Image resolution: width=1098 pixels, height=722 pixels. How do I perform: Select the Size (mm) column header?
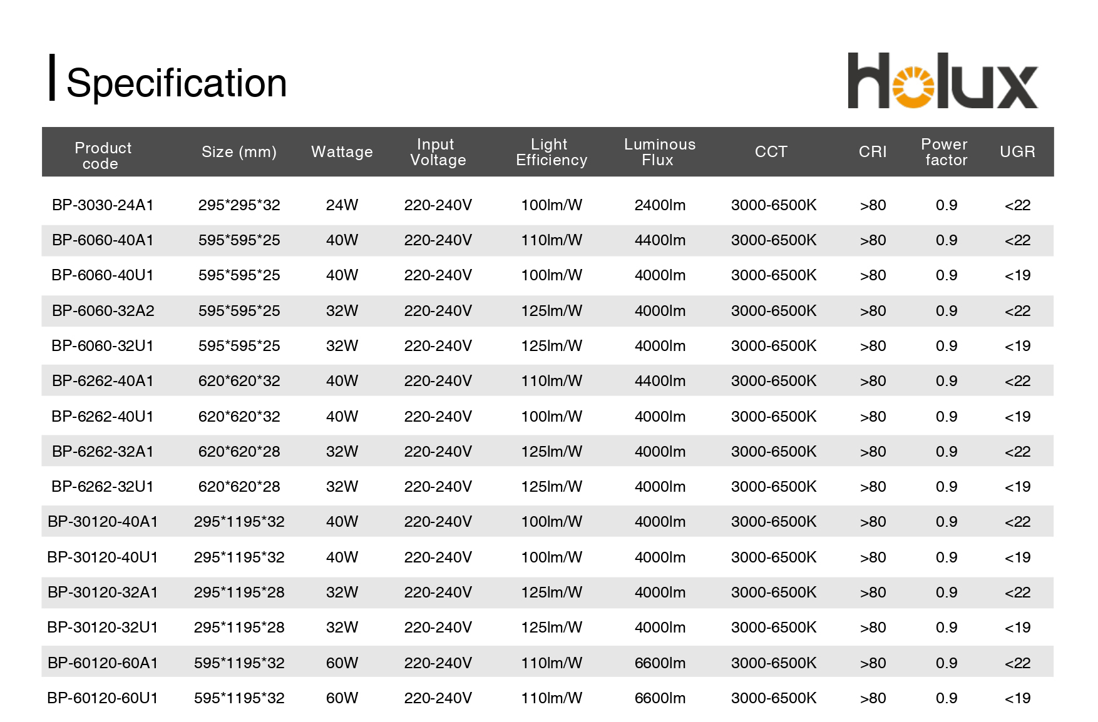239,152
